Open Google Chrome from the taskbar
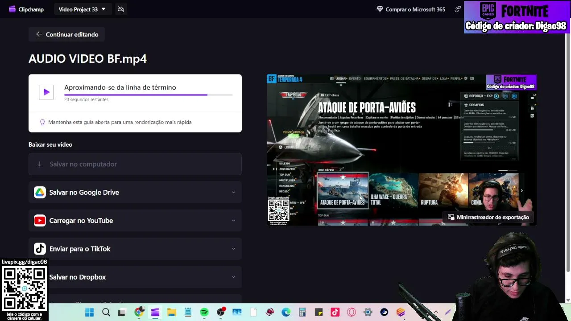Image resolution: width=571 pixels, height=321 pixels. (139, 312)
